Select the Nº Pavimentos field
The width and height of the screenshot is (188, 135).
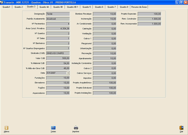pos(58,24)
